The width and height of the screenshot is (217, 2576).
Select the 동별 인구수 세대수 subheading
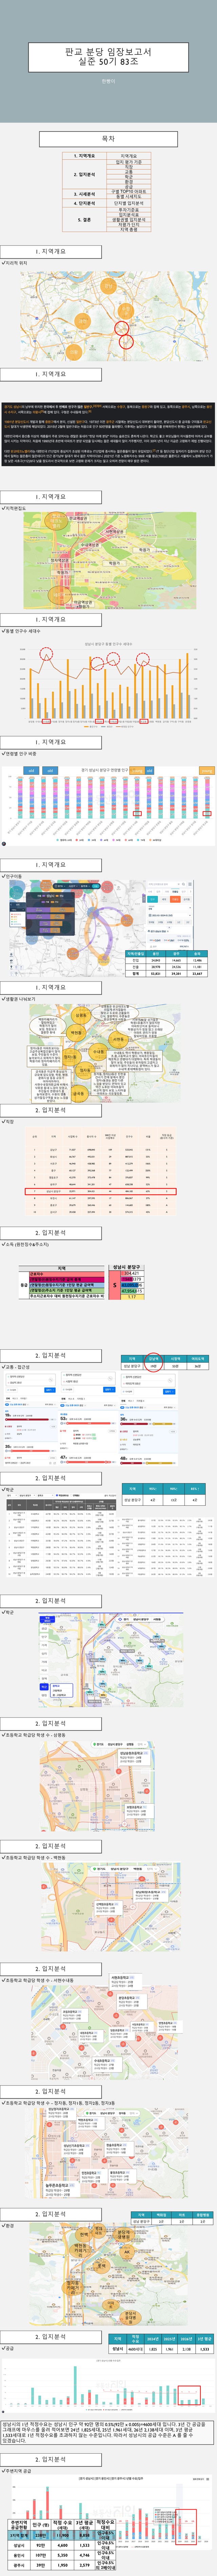click(x=22, y=631)
